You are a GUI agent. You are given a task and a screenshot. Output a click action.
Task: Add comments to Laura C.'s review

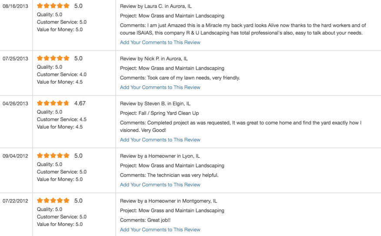[160, 42]
